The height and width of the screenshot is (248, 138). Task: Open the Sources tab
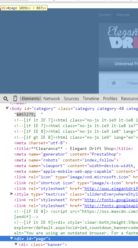[71, 99]
